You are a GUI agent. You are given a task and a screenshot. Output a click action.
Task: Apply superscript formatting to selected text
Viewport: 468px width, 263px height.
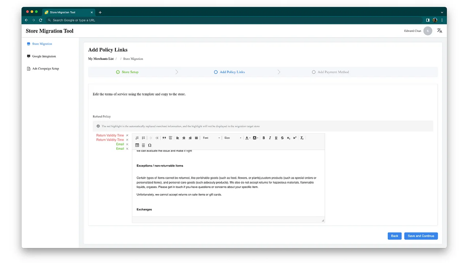tap(295, 138)
